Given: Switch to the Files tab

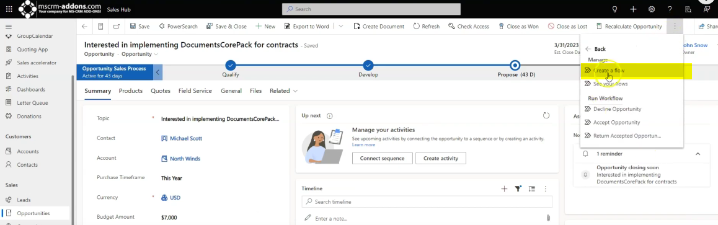Looking at the screenshot, I should coord(255,91).
